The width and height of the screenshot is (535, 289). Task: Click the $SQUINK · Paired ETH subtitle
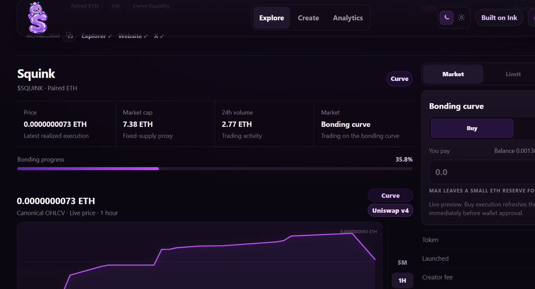(x=47, y=88)
